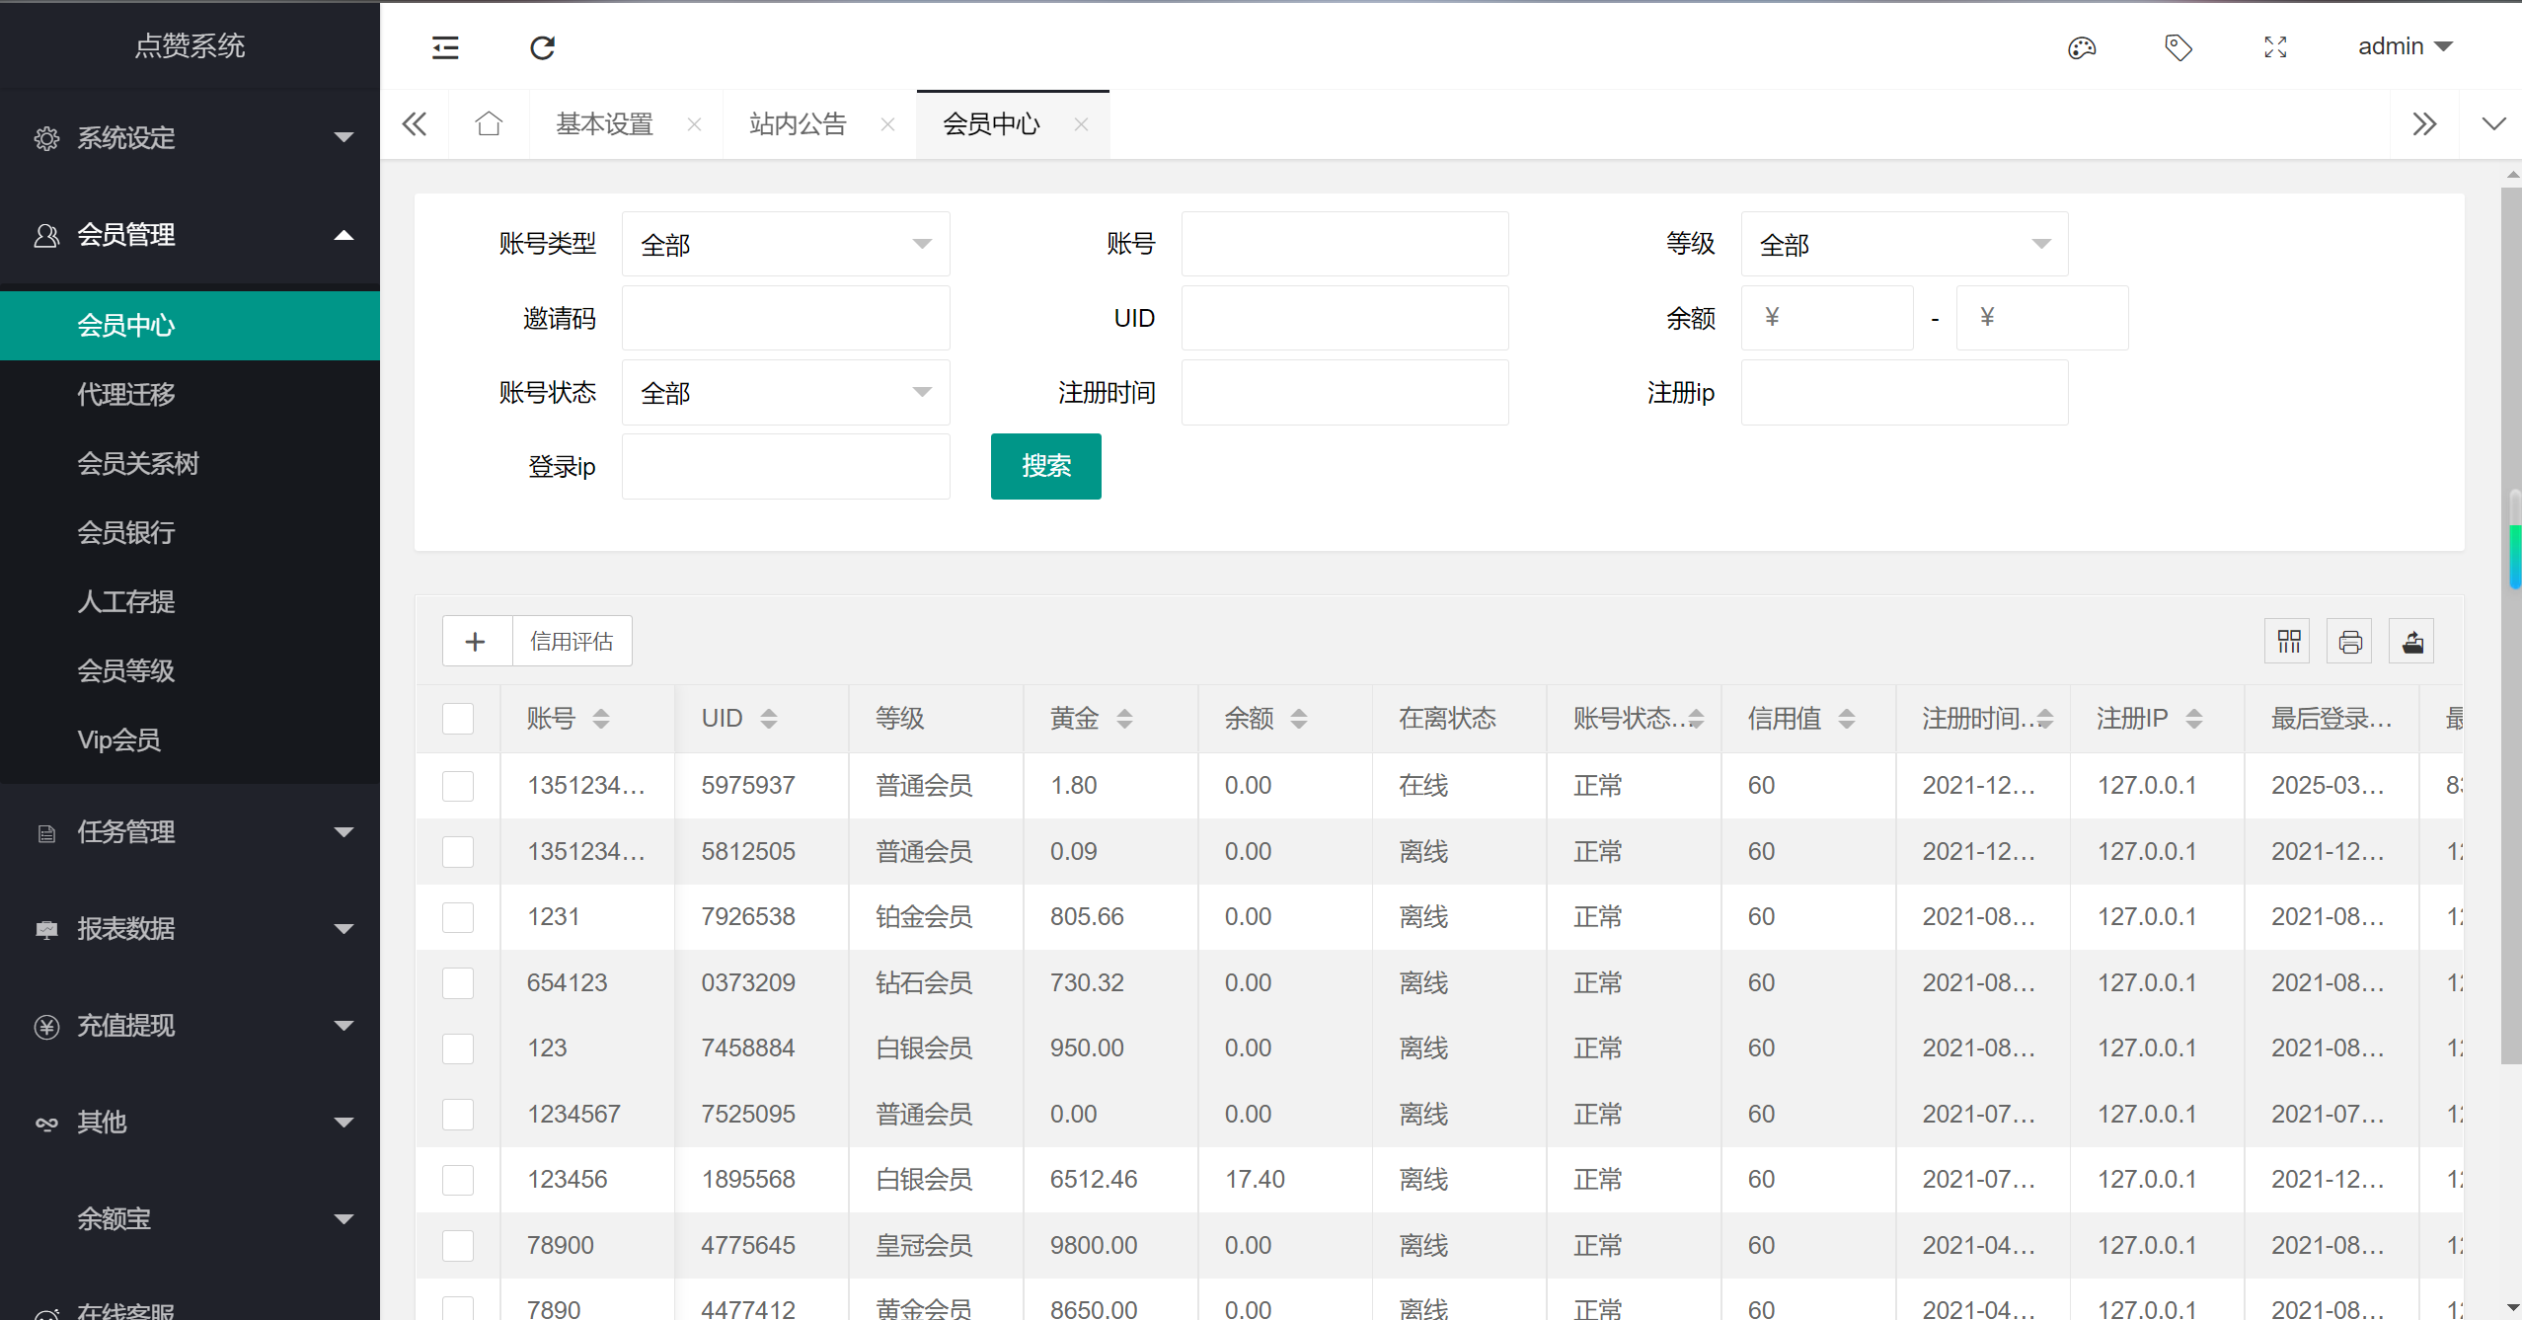Screen dimensions: 2522x1320
Task: Expand the 系统设定 sidebar menu
Action: click(x=190, y=137)
